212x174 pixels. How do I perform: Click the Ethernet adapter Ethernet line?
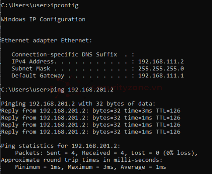47,40
